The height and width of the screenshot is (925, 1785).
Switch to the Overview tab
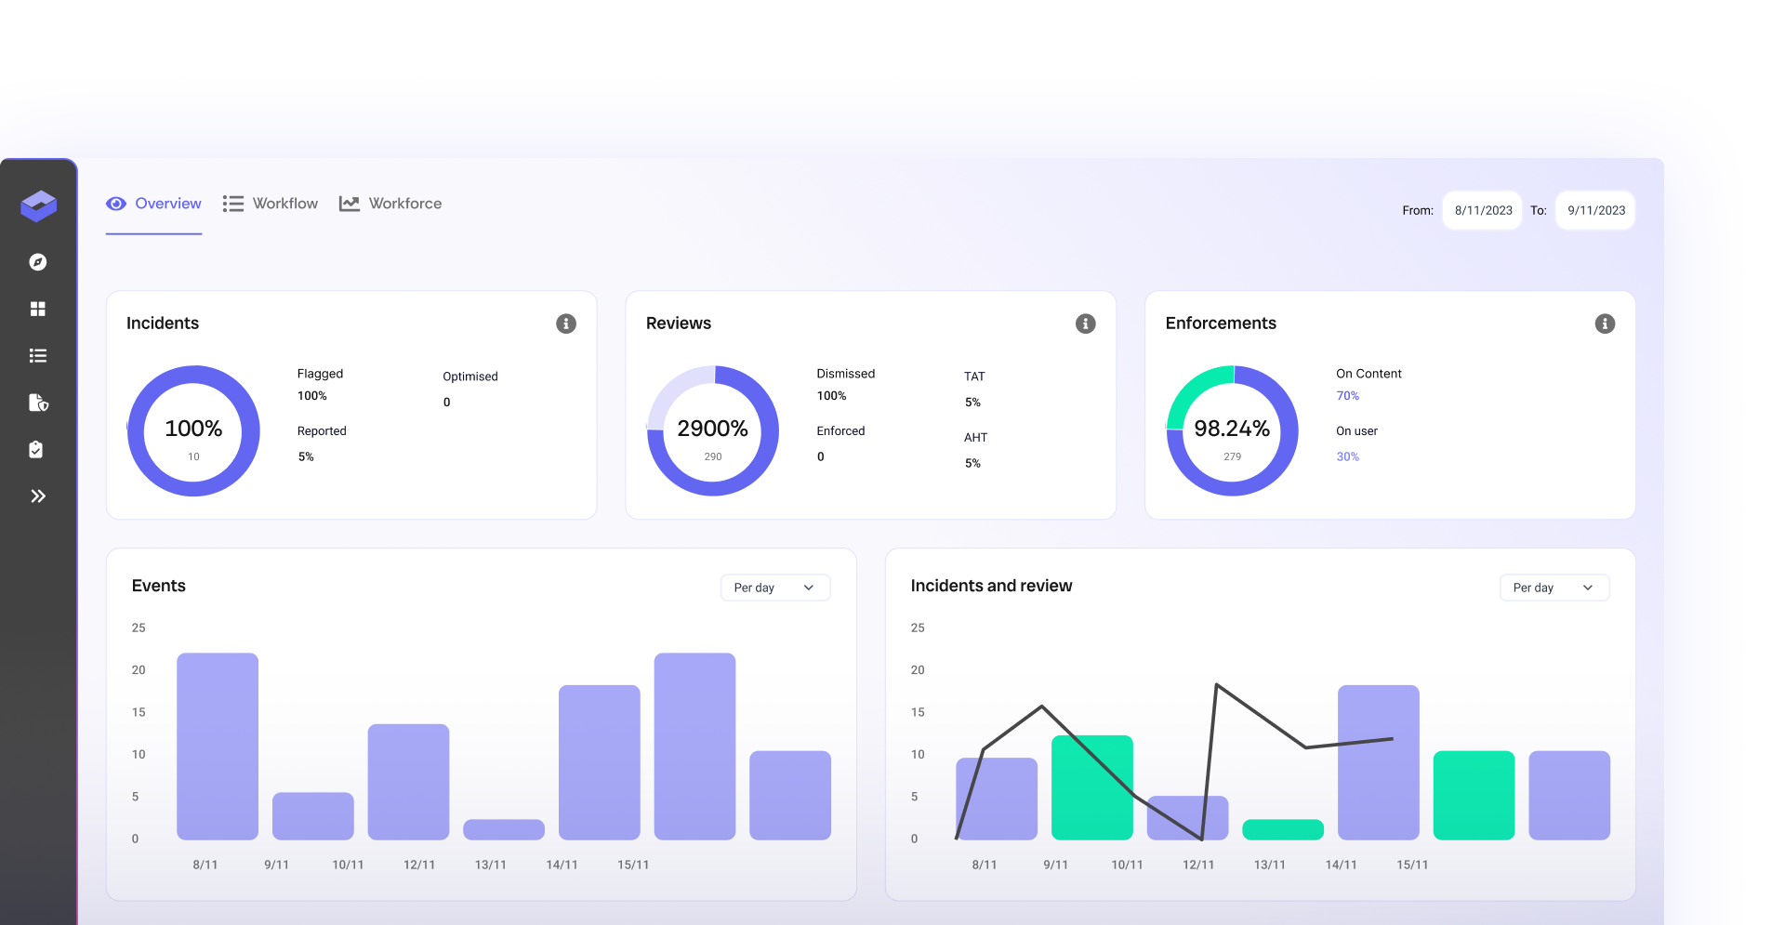point(154,204)
